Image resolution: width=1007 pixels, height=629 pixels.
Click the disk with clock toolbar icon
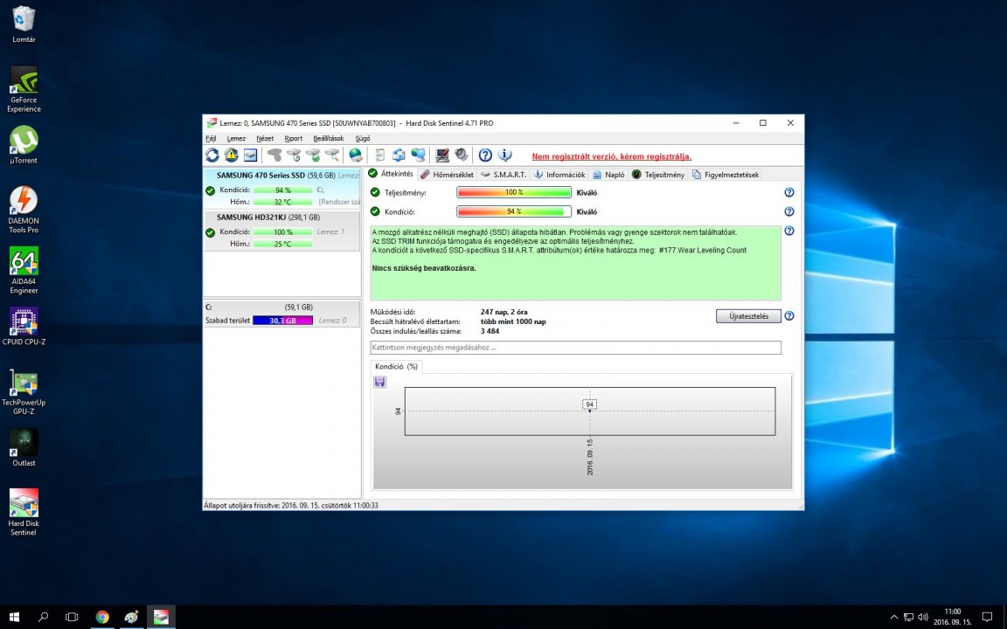pyautogui.click(x=294, y=155)
